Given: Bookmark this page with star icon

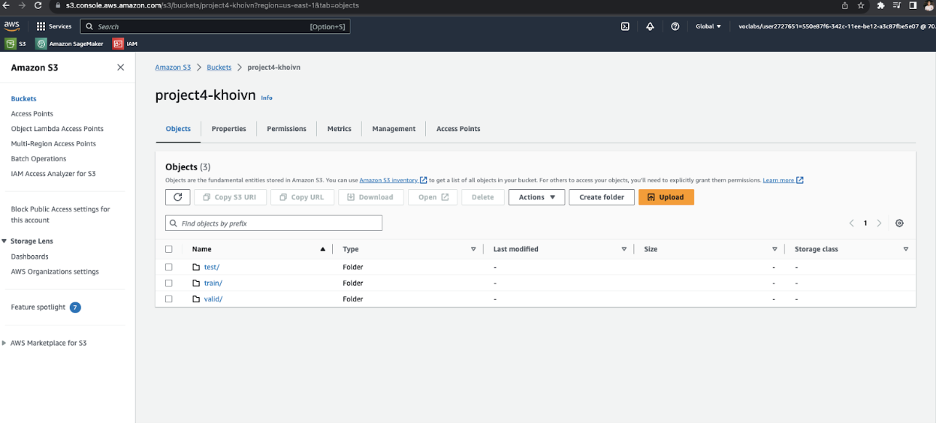Looking at the screenshot, I should pyautogui.click(x=861, y=5).
